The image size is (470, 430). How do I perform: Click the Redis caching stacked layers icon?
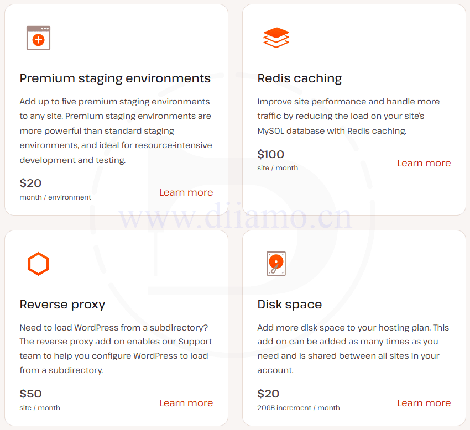(276, 38)
